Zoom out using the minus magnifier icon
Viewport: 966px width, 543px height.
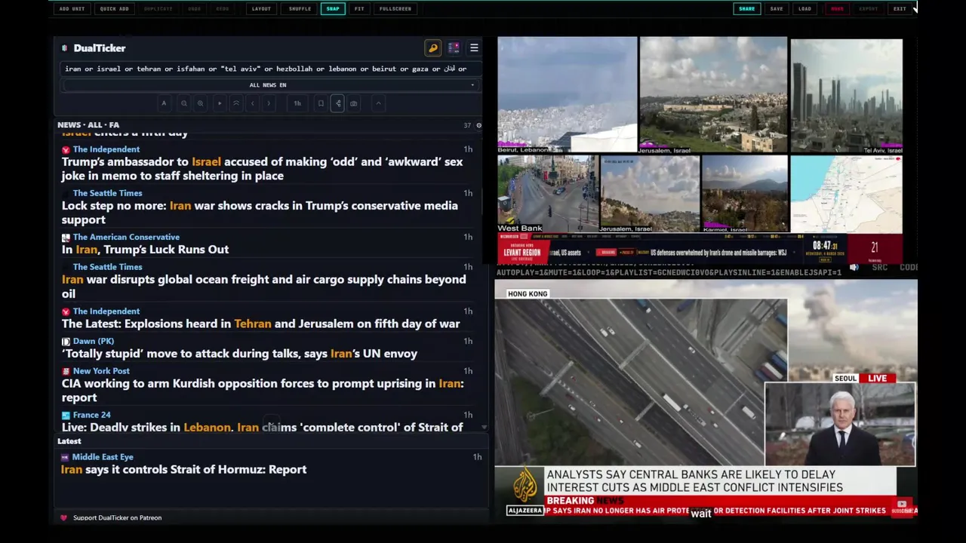click(x=183, y=103)
